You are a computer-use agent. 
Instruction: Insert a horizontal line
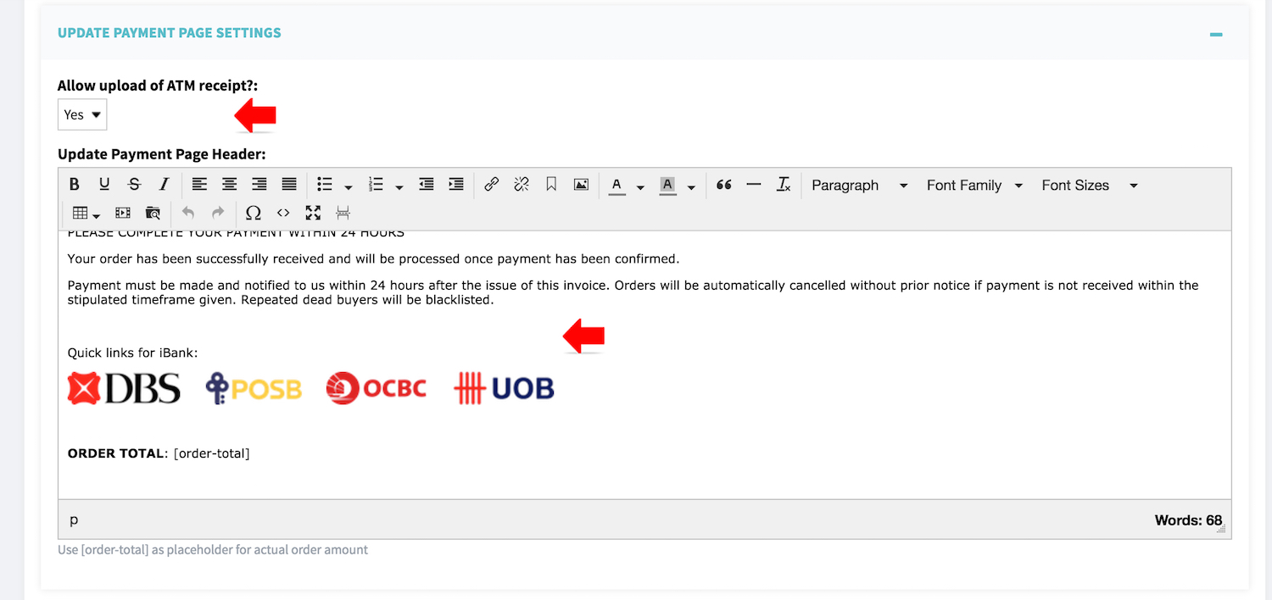(x=754, y=185)
